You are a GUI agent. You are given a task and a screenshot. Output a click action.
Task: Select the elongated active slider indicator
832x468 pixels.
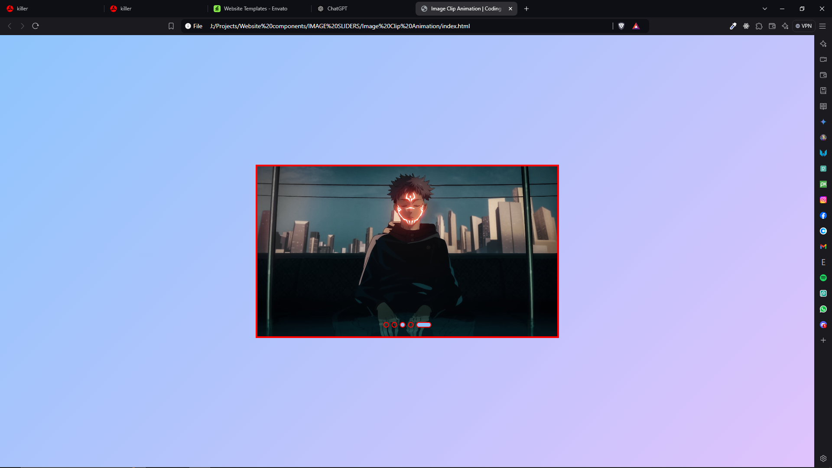pyautogui.click(x=424, y=325)
